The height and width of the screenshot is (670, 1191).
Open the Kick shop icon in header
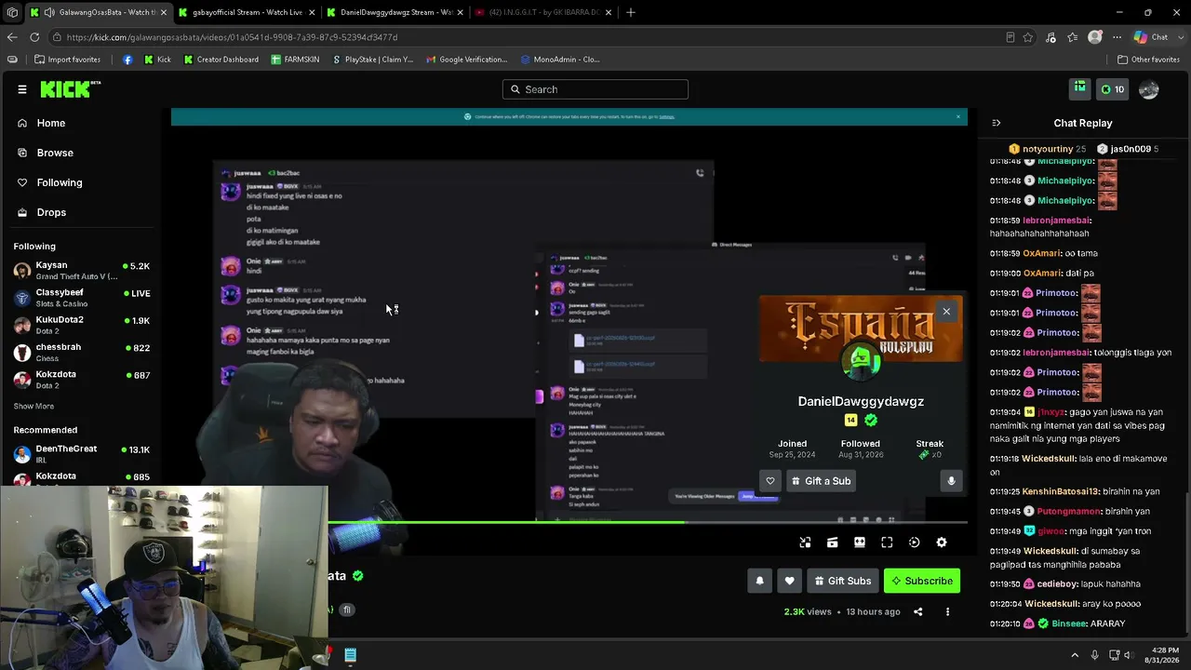pyautogui.click(x=1080, y=88)
